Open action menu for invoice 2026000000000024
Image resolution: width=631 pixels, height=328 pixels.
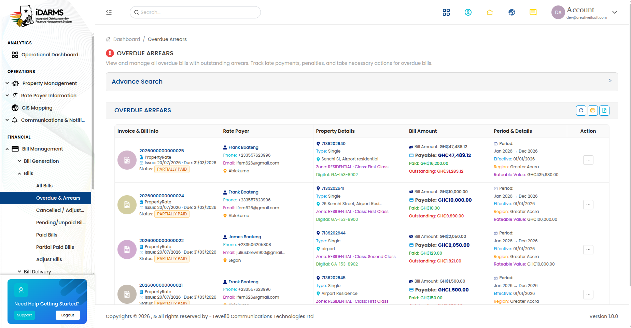588,205
